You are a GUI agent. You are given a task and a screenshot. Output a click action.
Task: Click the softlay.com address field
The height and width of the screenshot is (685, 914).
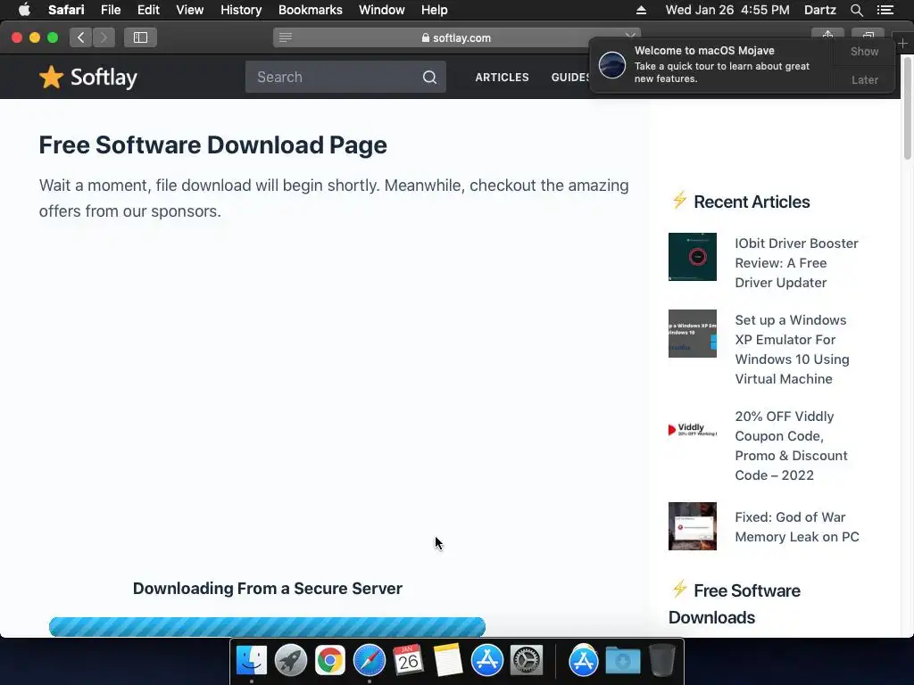[x=456, y=37]
